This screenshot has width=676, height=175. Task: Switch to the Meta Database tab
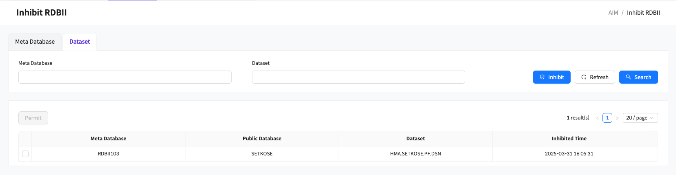click(x=35, y=42)
